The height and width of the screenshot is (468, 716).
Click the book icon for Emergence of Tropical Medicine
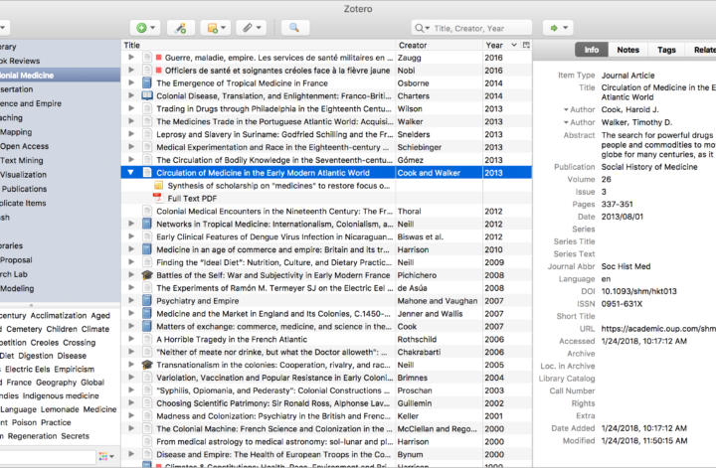pyautogui.click(x=147, y=83)
